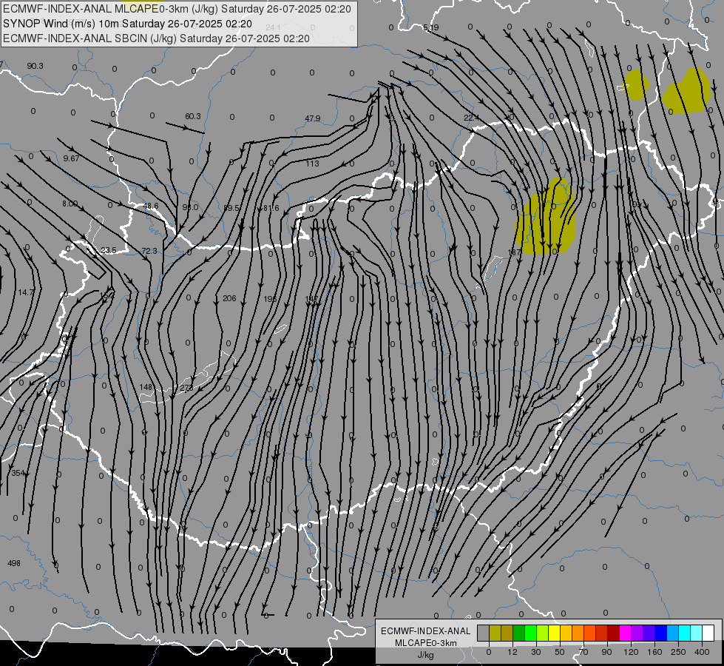724x666 pixels.
Task: Select the magenta legend swatch
Action: (625, 633)
